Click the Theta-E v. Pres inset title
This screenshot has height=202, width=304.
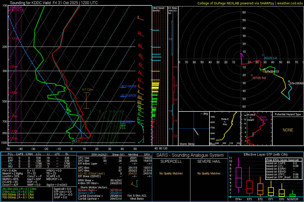point(225,122)
